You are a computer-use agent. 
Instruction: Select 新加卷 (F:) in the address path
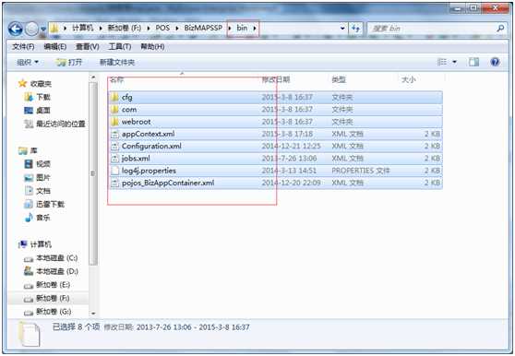[x=125, y=29]
